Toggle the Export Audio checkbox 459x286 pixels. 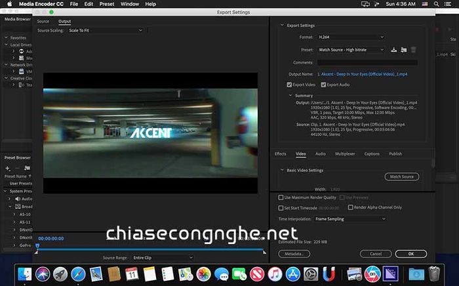(323, 85)
